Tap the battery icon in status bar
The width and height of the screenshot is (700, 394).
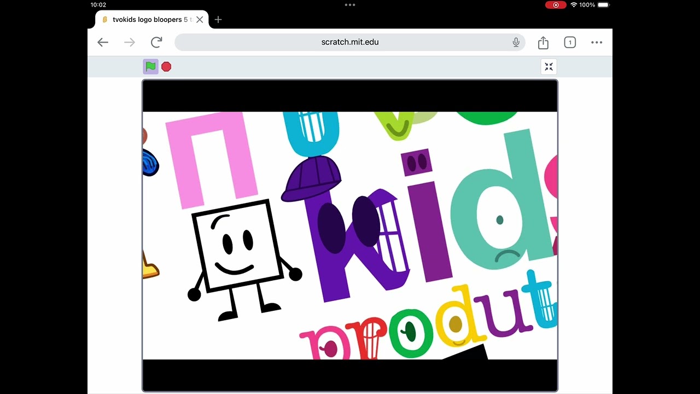click(x=603, y=4)
